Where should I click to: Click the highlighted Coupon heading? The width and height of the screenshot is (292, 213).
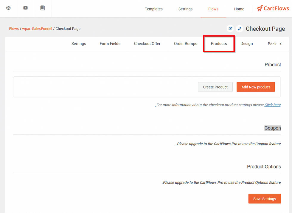[x=273, y=128]
